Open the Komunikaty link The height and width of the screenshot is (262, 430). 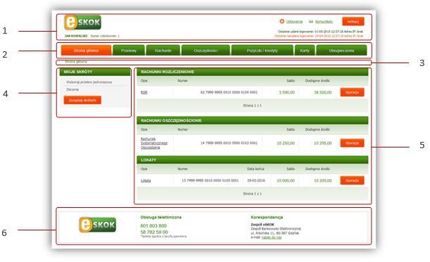324,21
